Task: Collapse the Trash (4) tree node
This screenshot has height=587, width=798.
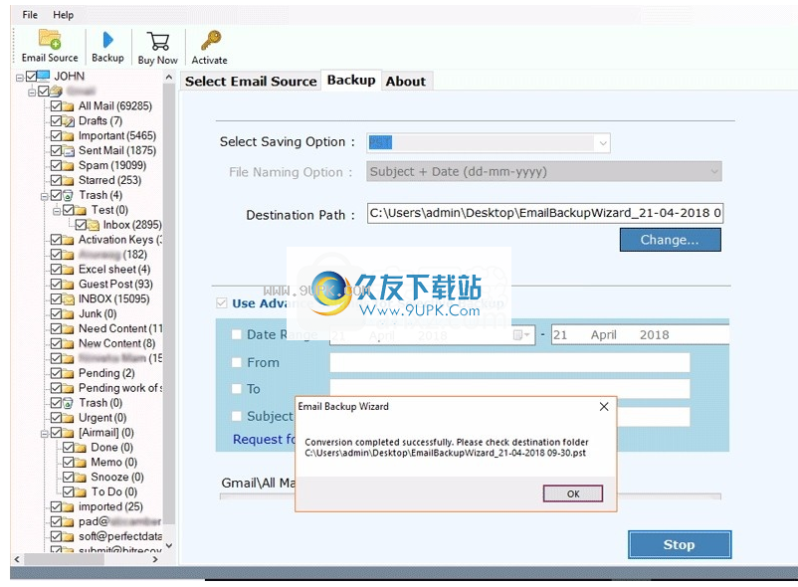Action: tap(44, 196)
